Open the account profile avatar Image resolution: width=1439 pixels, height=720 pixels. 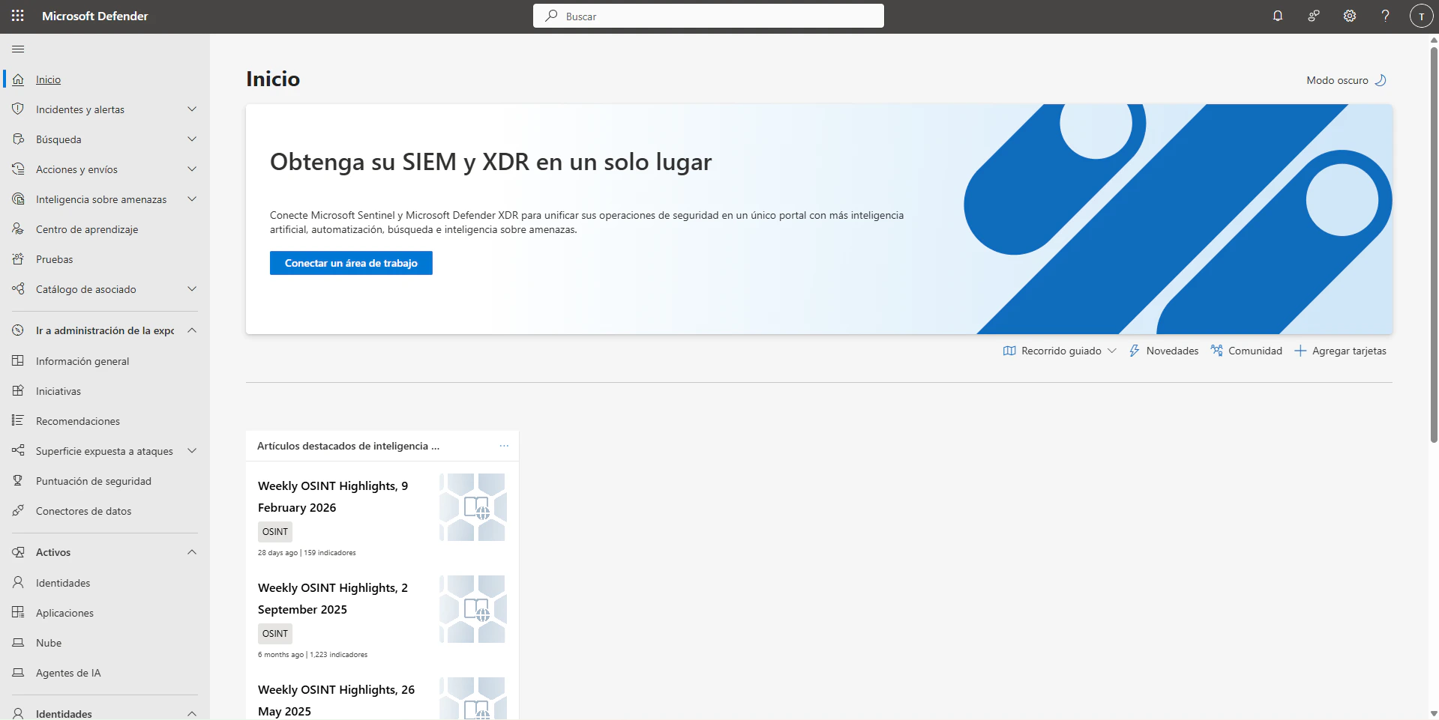[x=1420, y=16]
